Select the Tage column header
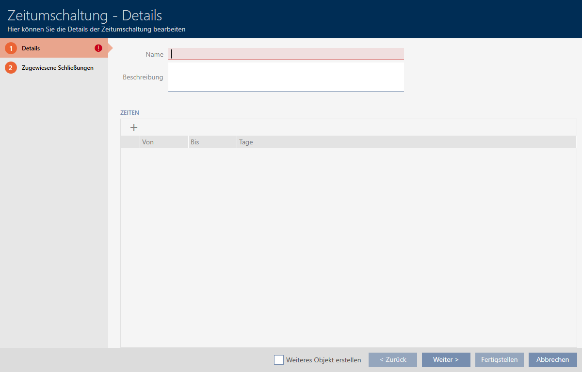This screenshot has width=582, height=372. tap(406, 142)
